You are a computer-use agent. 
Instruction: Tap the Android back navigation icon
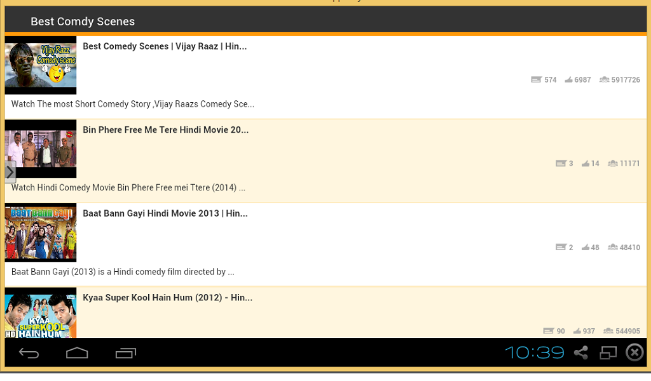[x=29, y=353]
